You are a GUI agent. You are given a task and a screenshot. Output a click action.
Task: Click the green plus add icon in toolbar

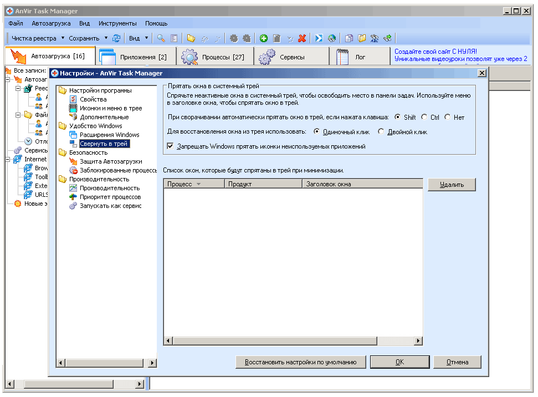(264, 38)
